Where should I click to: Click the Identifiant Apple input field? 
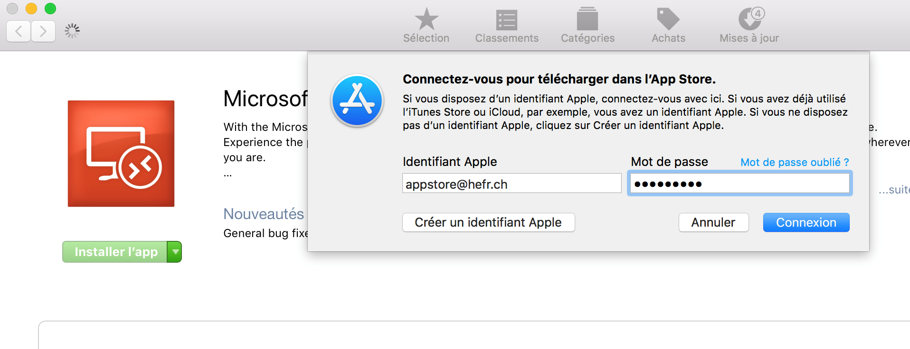[x=512, y=184]
